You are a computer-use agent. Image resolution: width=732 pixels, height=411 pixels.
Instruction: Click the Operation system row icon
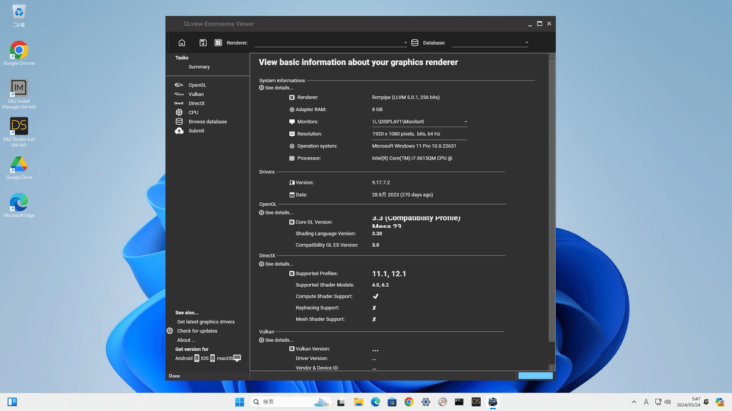292,146
